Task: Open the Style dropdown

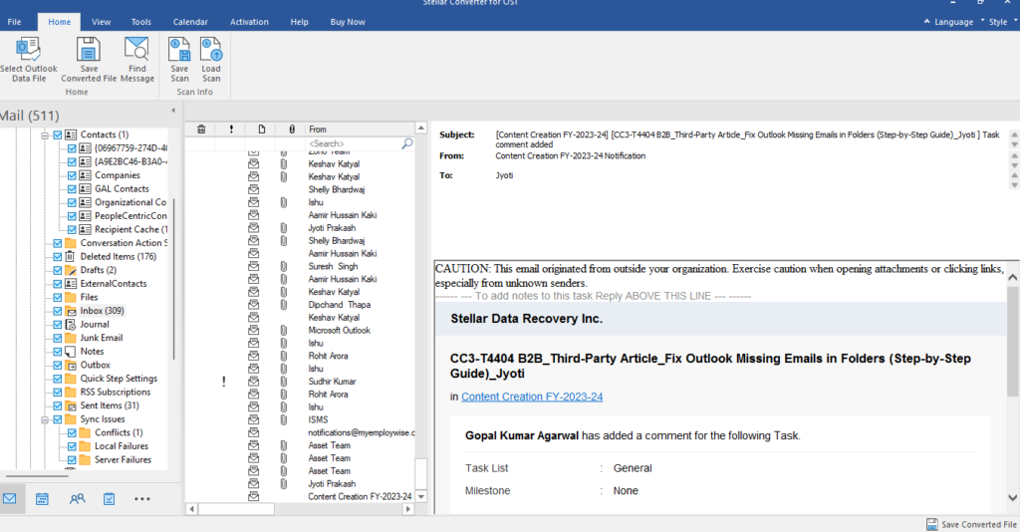Action: pos(999,22)
